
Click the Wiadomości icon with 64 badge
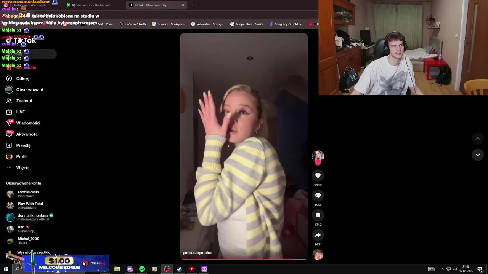click(x=10, y=123)
